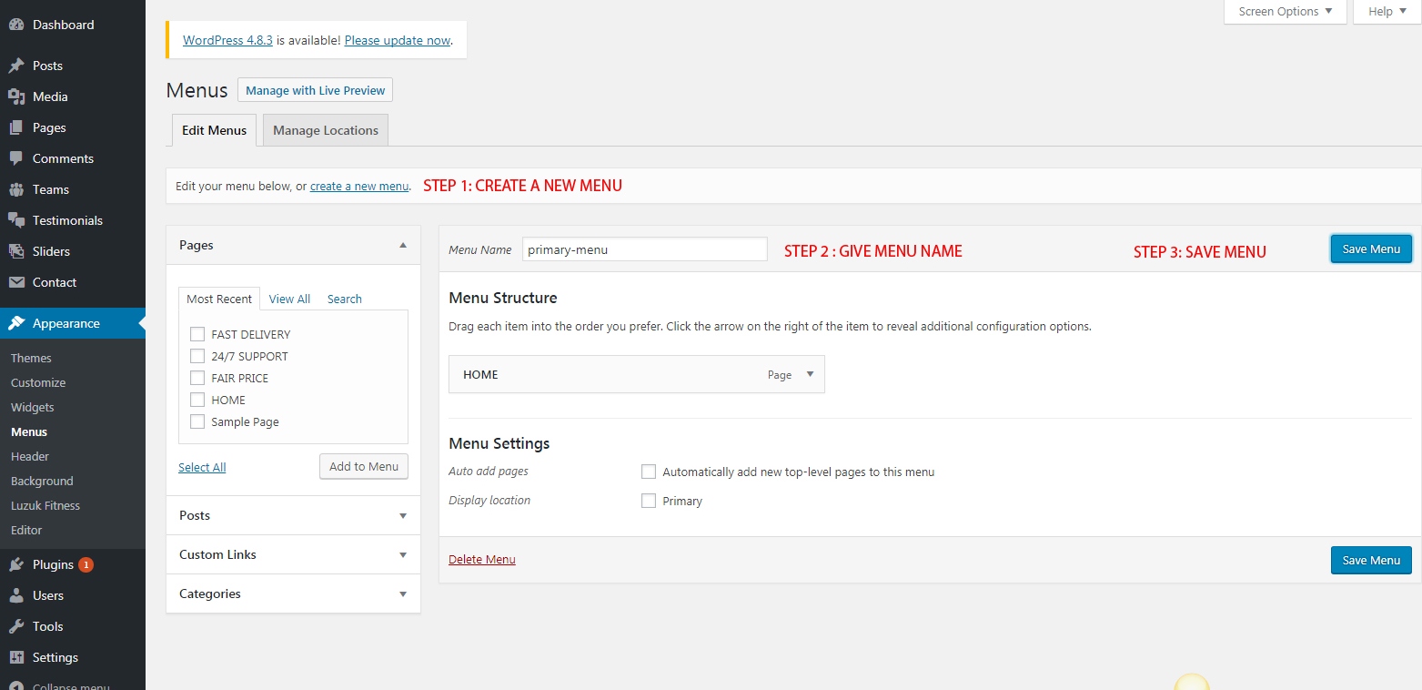Click the Delete Menu link

point(482,560)
